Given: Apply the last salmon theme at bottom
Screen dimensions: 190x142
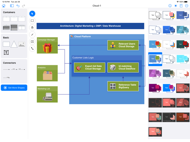Looking at the screenshot, I should [x=155, y=132].
